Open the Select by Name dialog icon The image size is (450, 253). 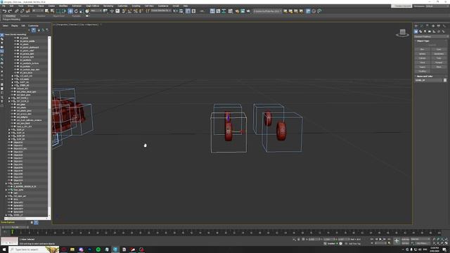[52, 11]
